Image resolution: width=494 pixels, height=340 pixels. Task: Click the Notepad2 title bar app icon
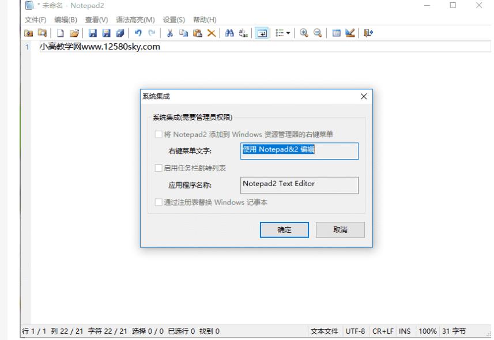tap(29, 5)
